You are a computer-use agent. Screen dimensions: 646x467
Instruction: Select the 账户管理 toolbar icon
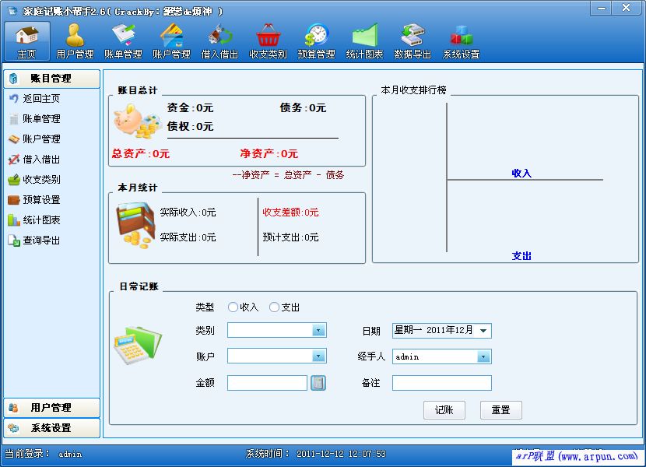(170, 40)
